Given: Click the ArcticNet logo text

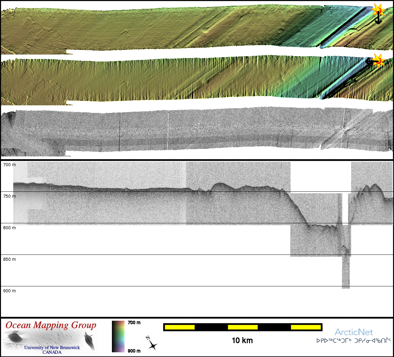Looking at the screenshot, I should (x=353, y=332).
